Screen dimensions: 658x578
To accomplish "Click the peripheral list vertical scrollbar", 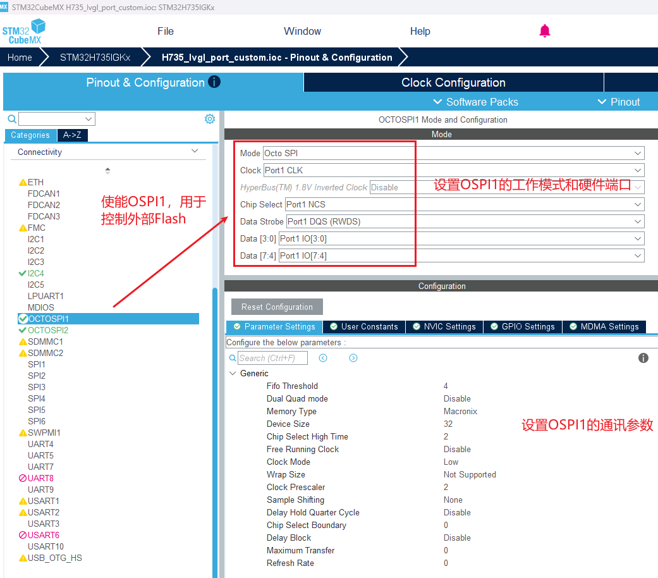I will coord(215,433).
